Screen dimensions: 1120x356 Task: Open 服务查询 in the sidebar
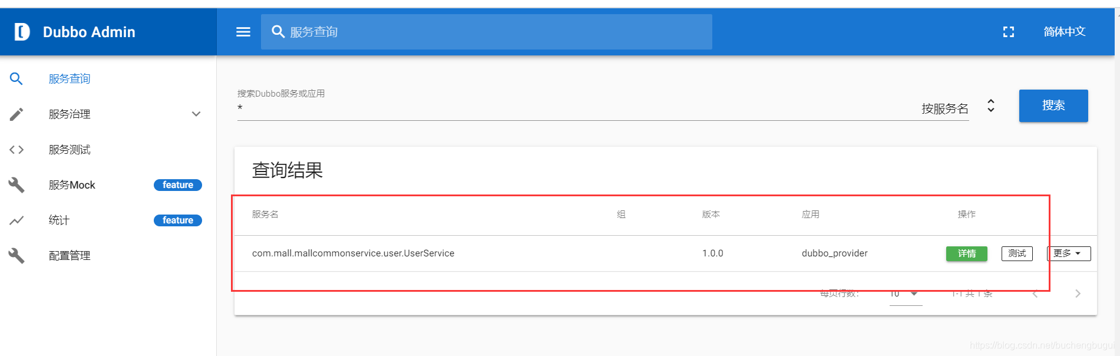[70, 79]
